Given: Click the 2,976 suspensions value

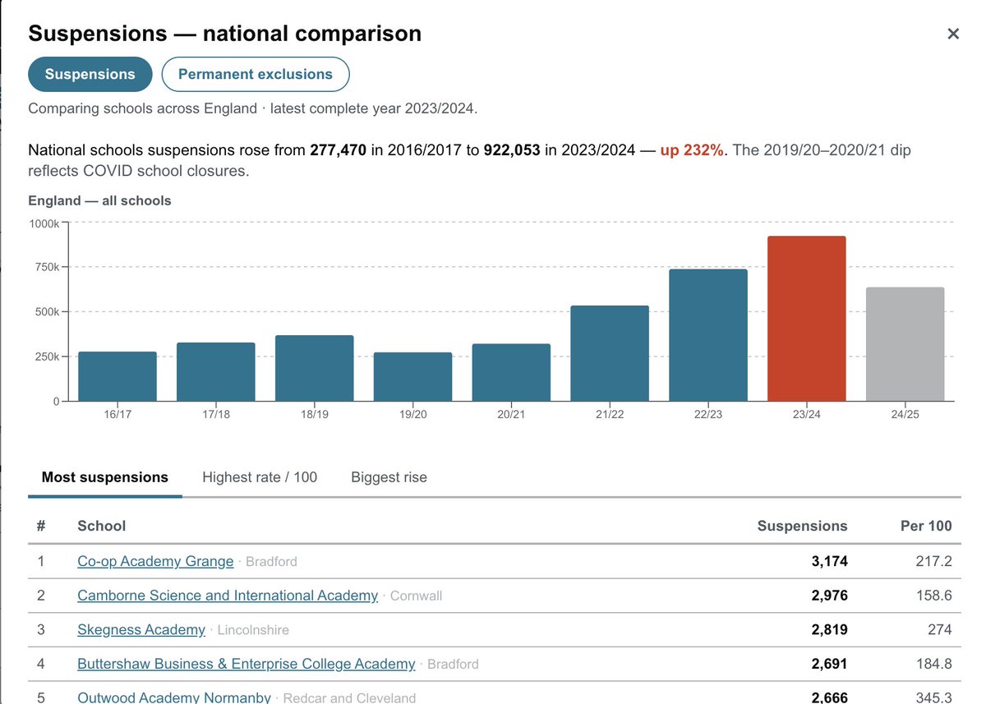Looking at the screenshot, I should point(828,596).
